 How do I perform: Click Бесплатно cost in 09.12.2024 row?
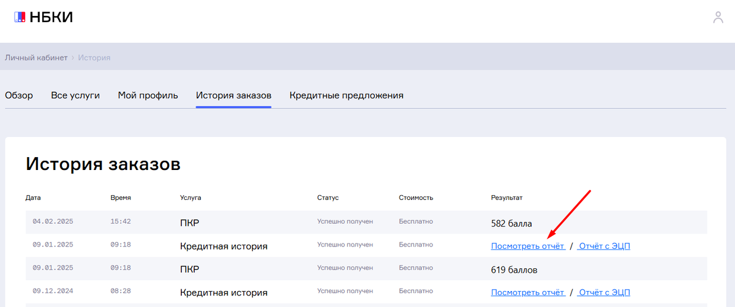[416, 292]
